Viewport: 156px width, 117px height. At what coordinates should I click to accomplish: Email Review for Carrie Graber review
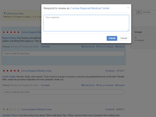(88, 85)
